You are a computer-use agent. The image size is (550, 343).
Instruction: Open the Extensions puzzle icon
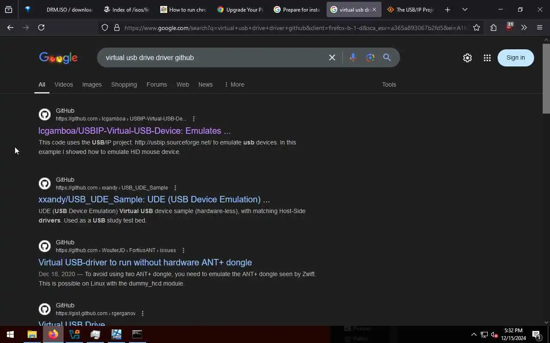pos(493,27)
